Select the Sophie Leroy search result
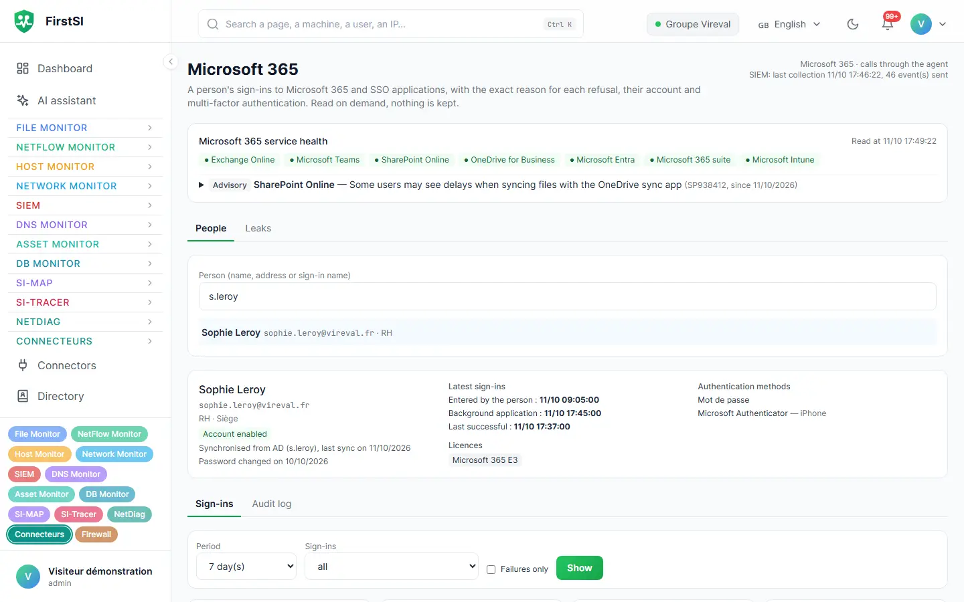This screenshot has height=602, width=964. point(568,332)
